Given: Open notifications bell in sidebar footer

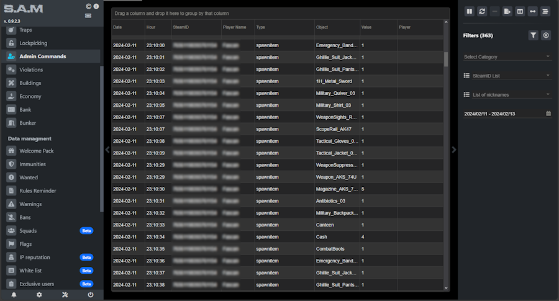Looking at the screenshot, I should (14, 295).
